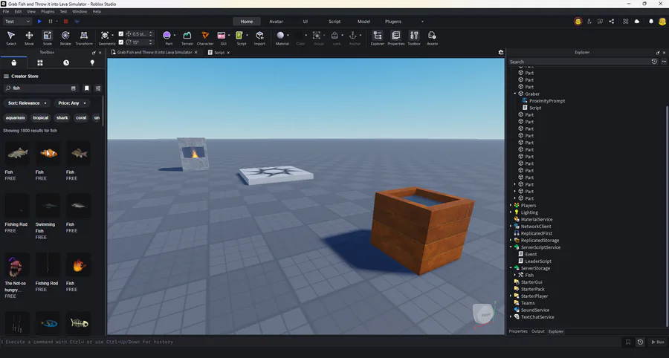Click the Share icon in top bar

pyautogui.click(x=612, y=22)
